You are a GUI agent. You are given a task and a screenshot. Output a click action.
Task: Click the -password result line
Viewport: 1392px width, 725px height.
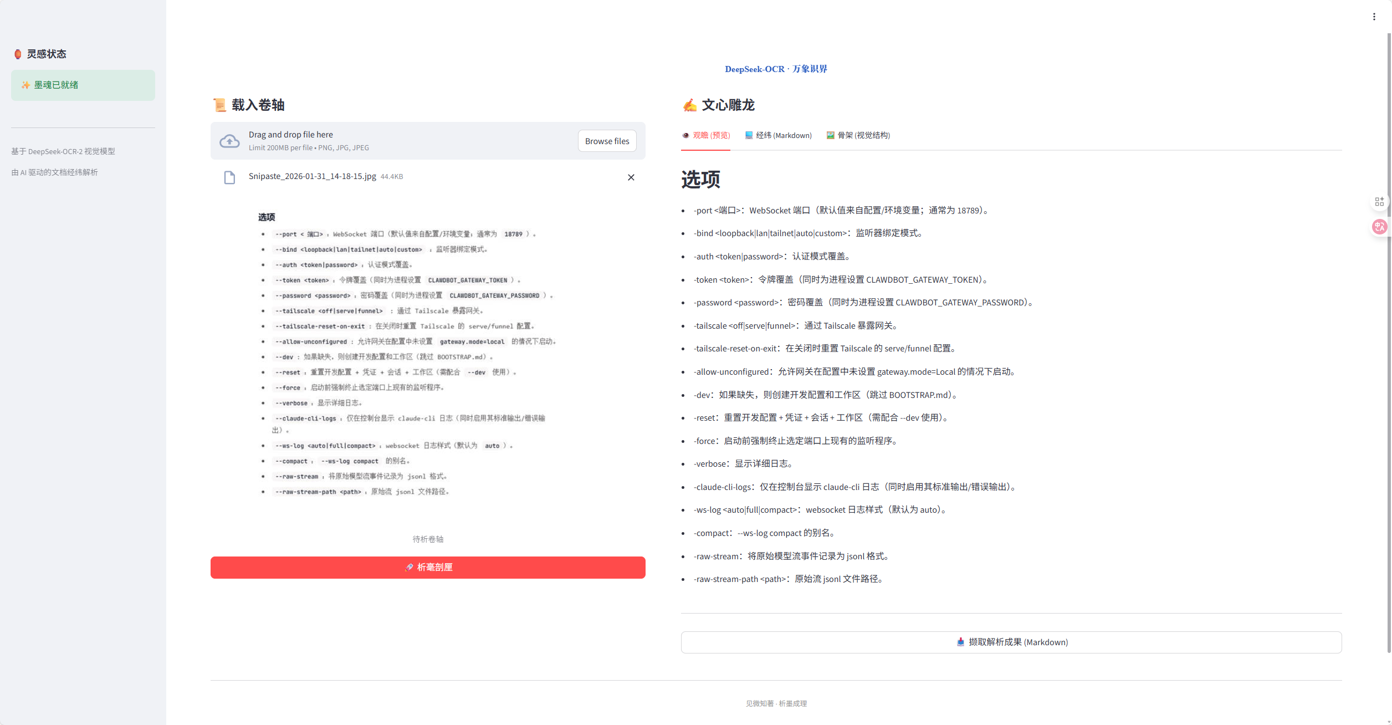click(864, 303)
